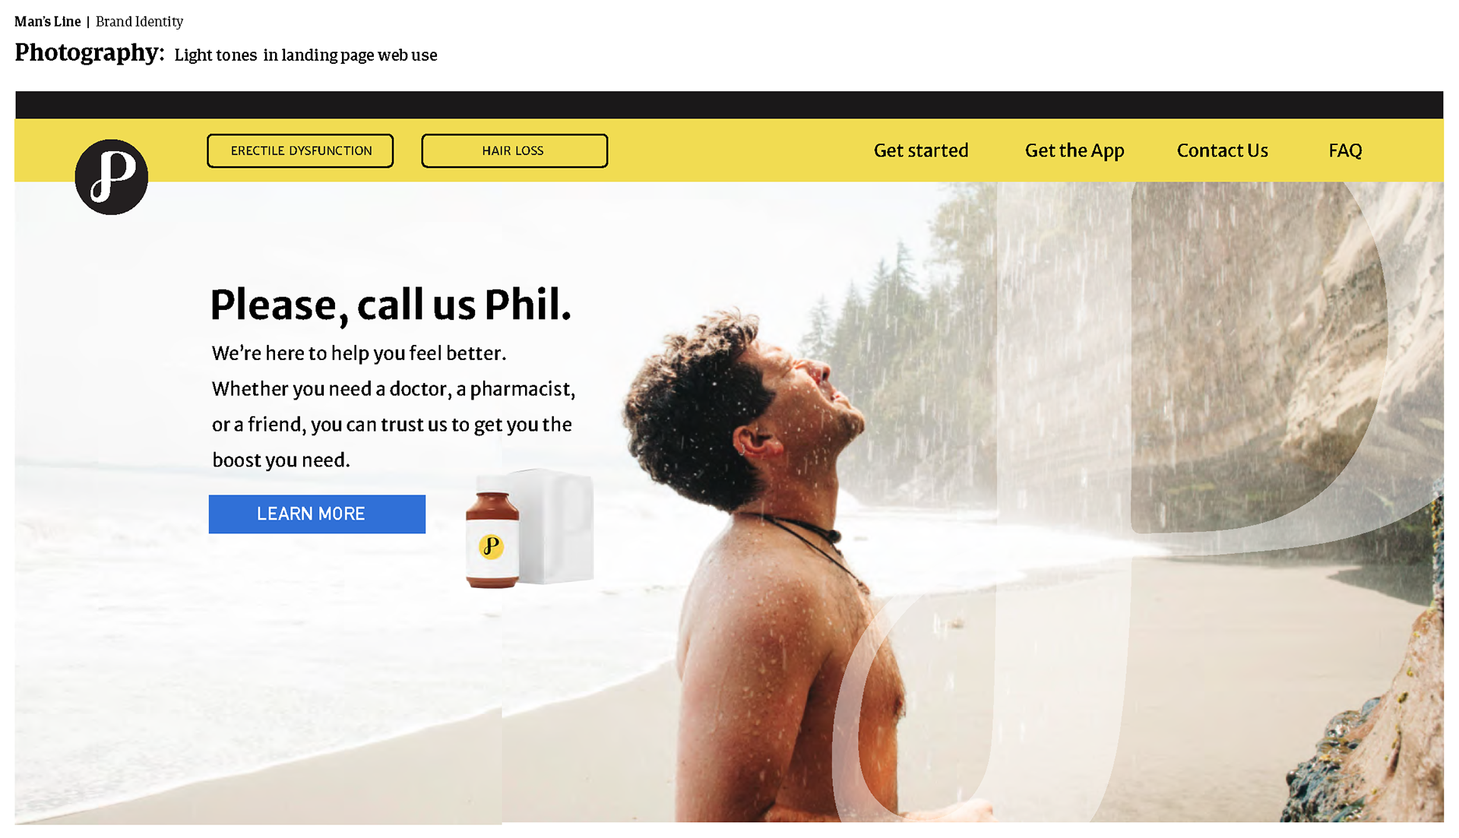This screenshot has height=838, width=1459.
Task: Click the paragraph about doctor and pharmacist
Action: 393,406
